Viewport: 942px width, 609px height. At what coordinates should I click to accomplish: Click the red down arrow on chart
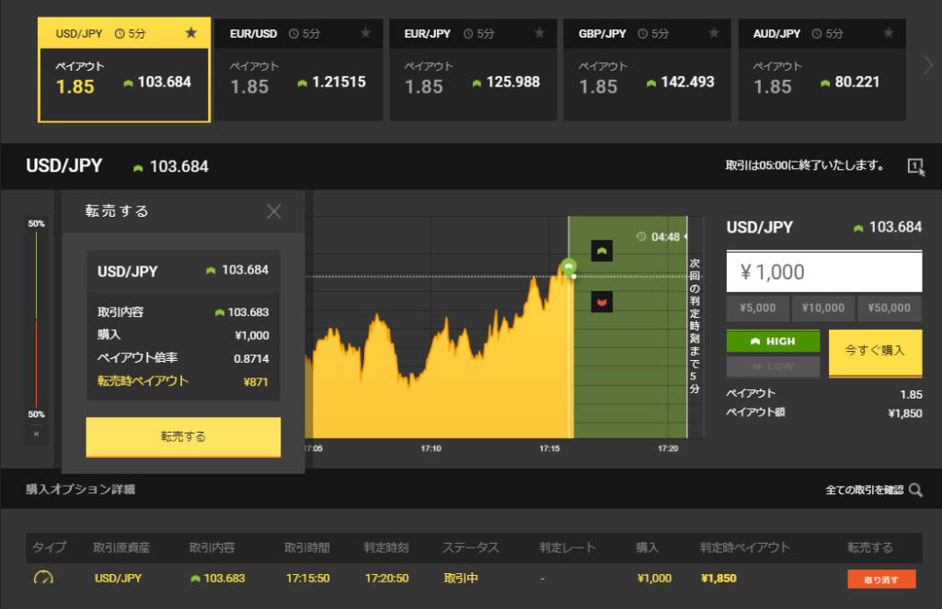click(602, 301)
